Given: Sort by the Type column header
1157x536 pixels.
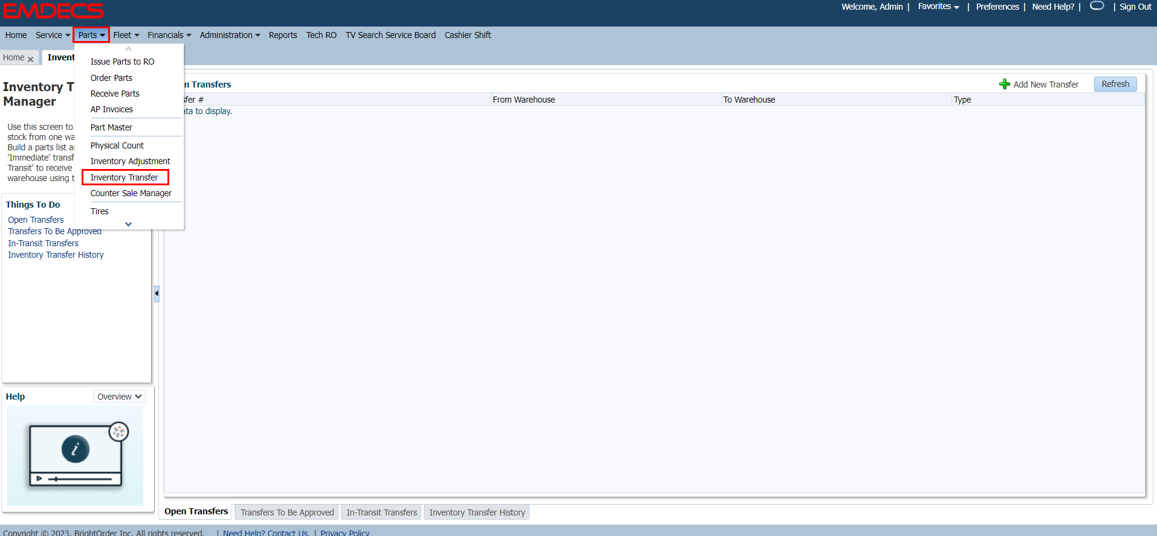Looking at the screenshot, I should 1048,100.
